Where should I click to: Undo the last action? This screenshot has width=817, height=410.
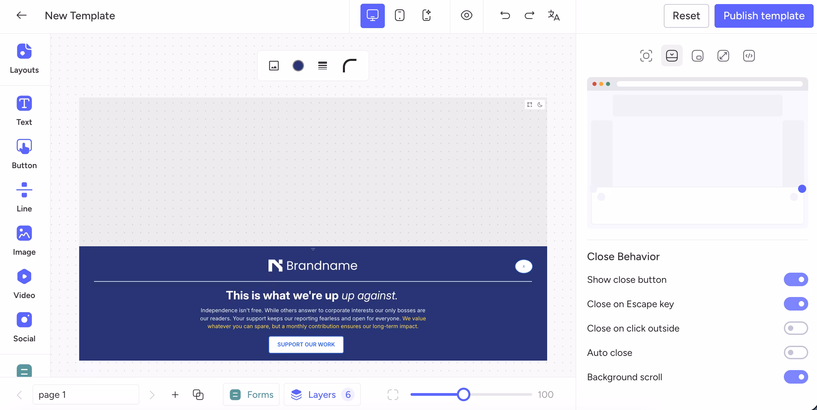(505, 16)
